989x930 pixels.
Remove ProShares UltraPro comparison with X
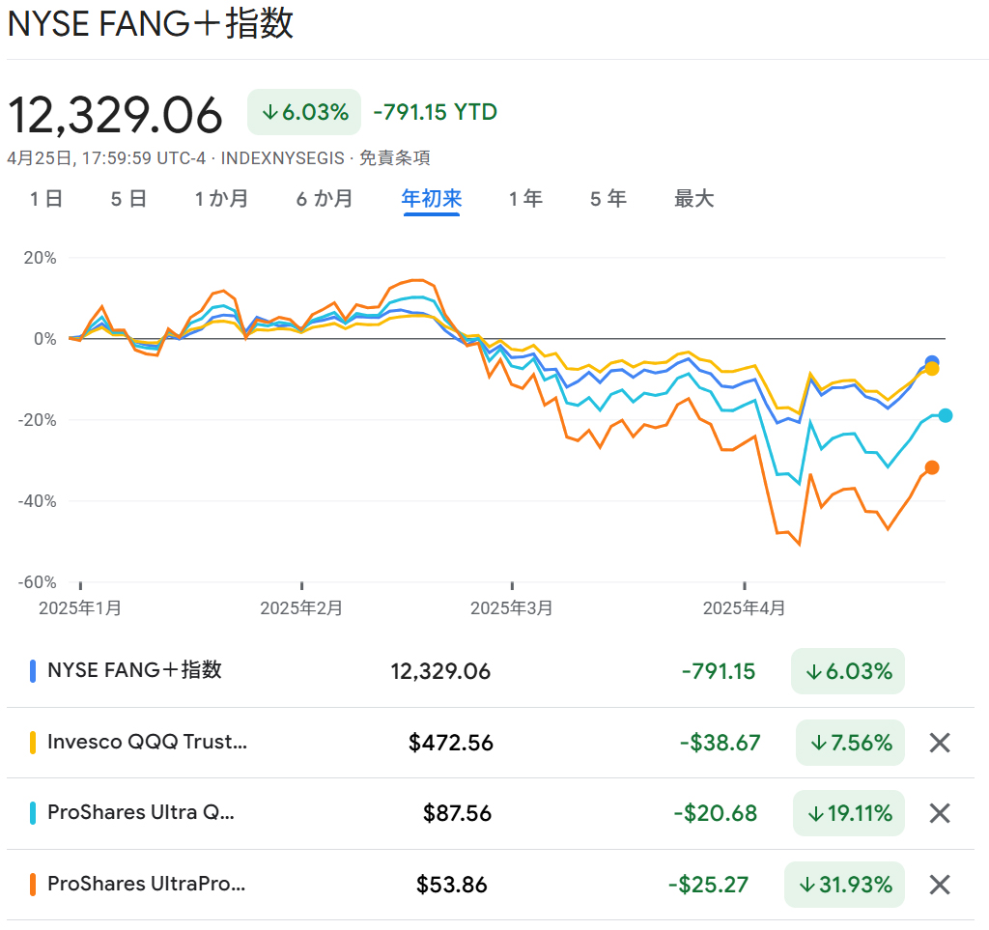939,885
